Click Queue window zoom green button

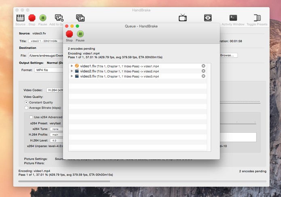tap(77, 26)
